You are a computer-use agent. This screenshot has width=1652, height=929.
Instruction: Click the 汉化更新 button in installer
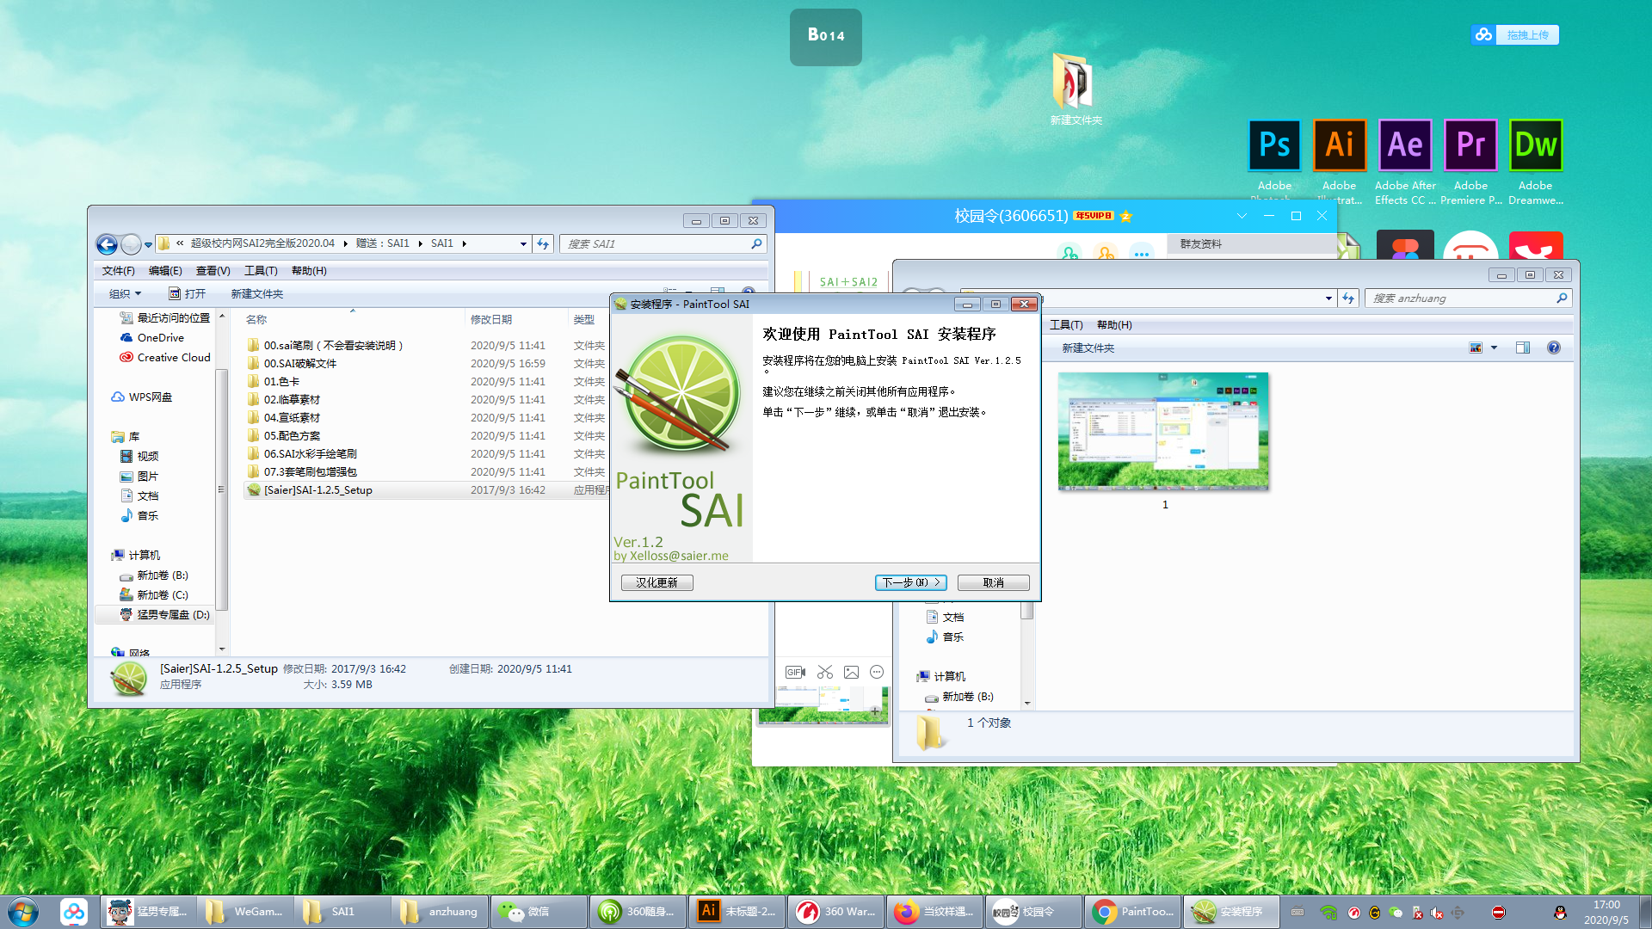[656, 582]
